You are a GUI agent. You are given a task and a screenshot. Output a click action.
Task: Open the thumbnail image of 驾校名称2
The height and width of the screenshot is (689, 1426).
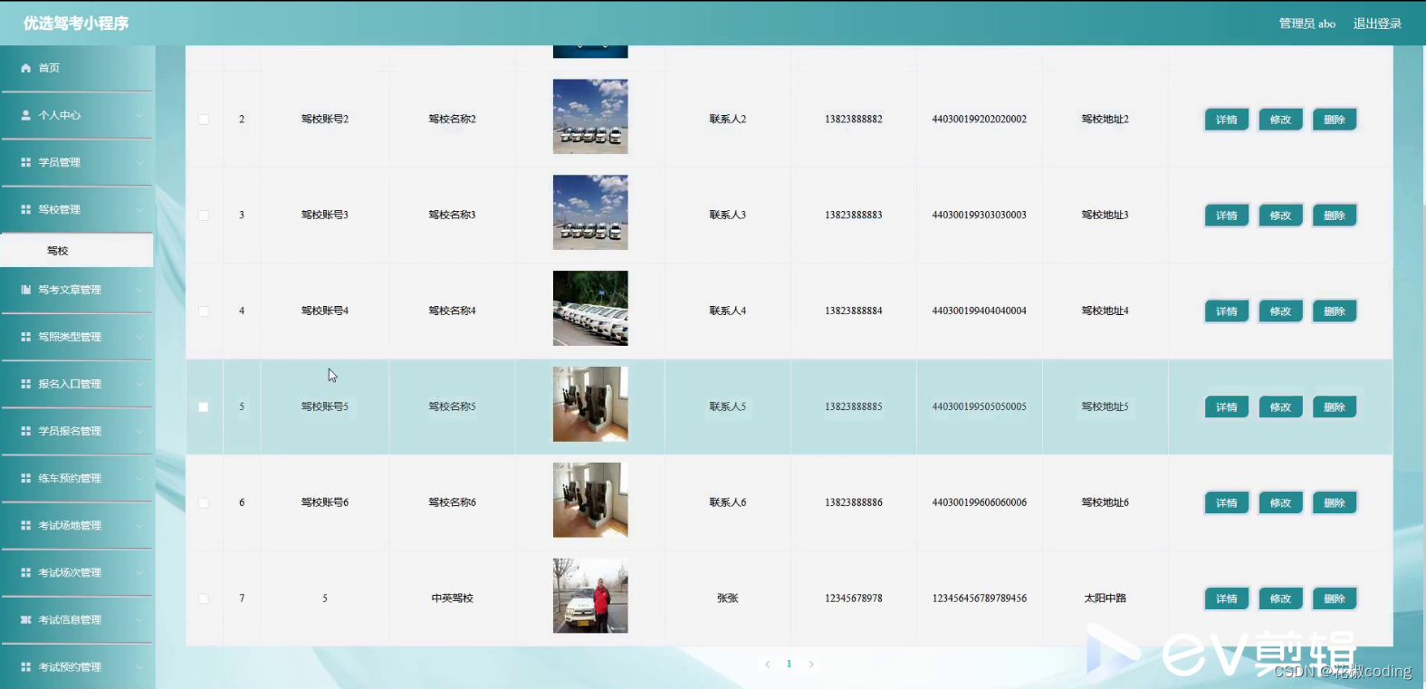(590, 117)
